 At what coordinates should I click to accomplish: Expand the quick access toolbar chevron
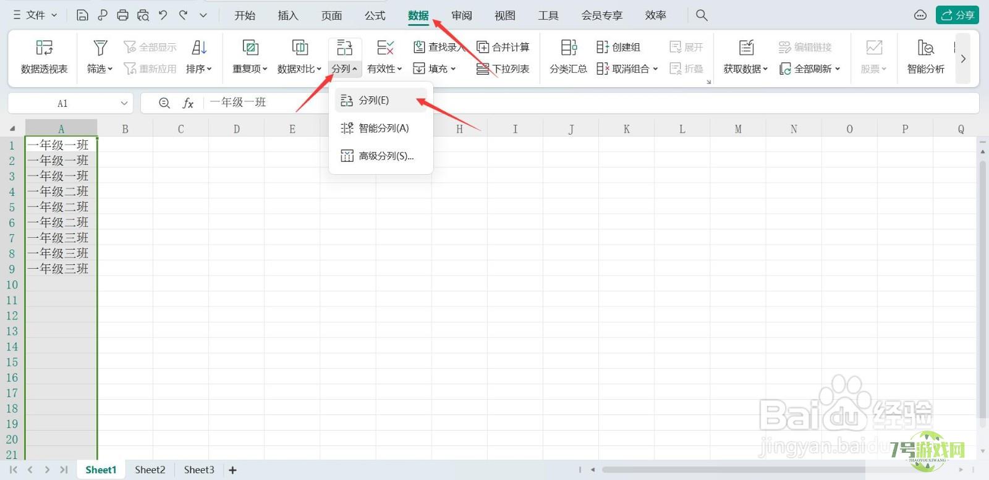tap(203, 15)
